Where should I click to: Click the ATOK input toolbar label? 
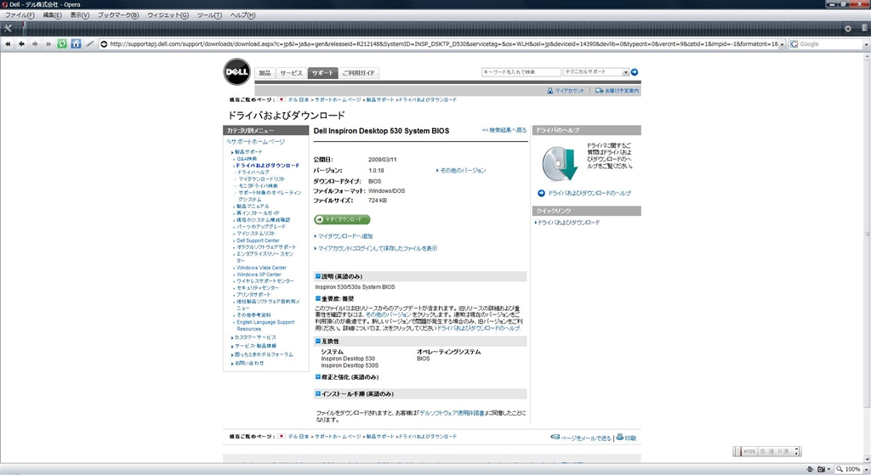coord(750,452)
